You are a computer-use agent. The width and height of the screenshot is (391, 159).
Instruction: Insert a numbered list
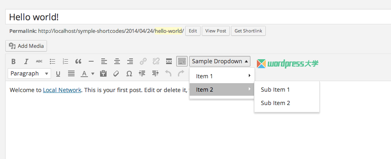(x=65, y=61)
